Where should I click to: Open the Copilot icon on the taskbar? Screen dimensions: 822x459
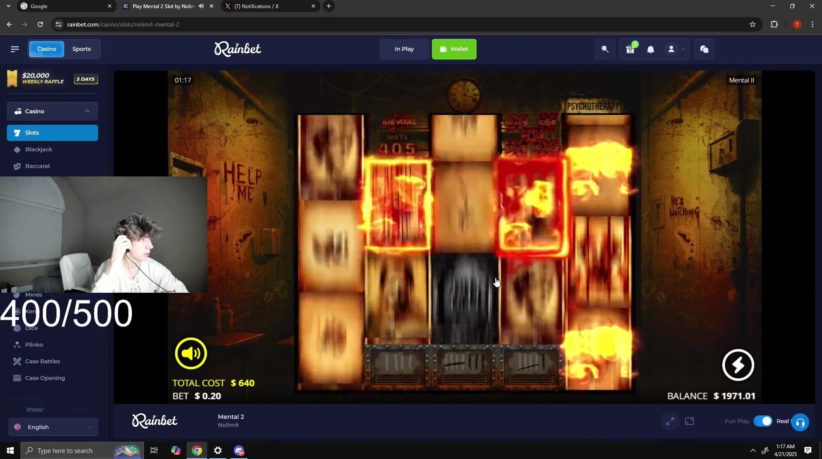[x=176, y=450]
